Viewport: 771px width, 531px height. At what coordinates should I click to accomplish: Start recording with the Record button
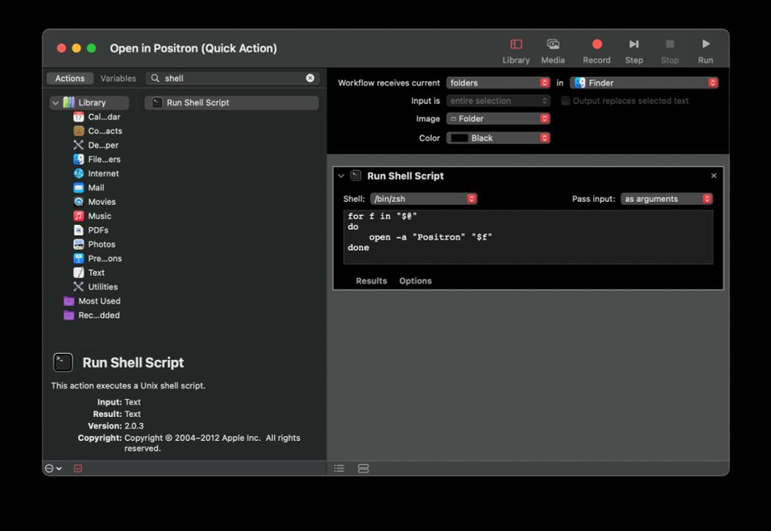597,51
